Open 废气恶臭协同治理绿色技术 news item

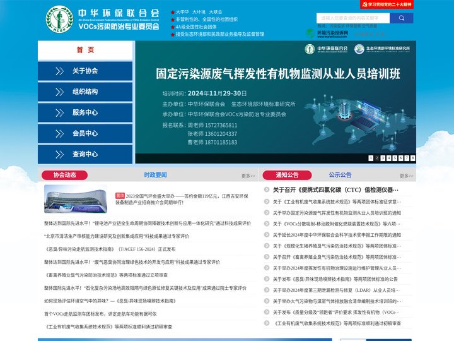coord(132,262)
